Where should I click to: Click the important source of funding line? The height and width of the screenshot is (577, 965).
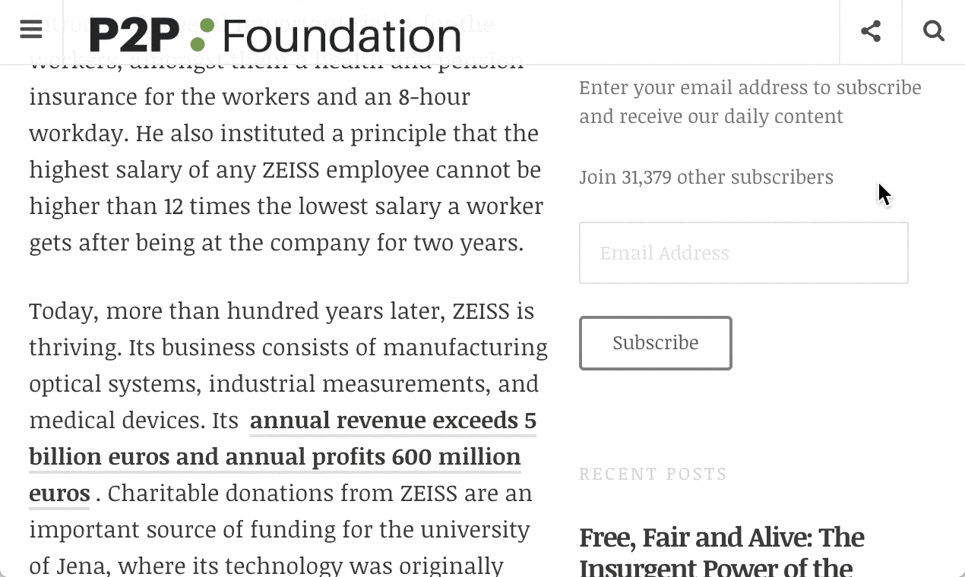(279, 530)
